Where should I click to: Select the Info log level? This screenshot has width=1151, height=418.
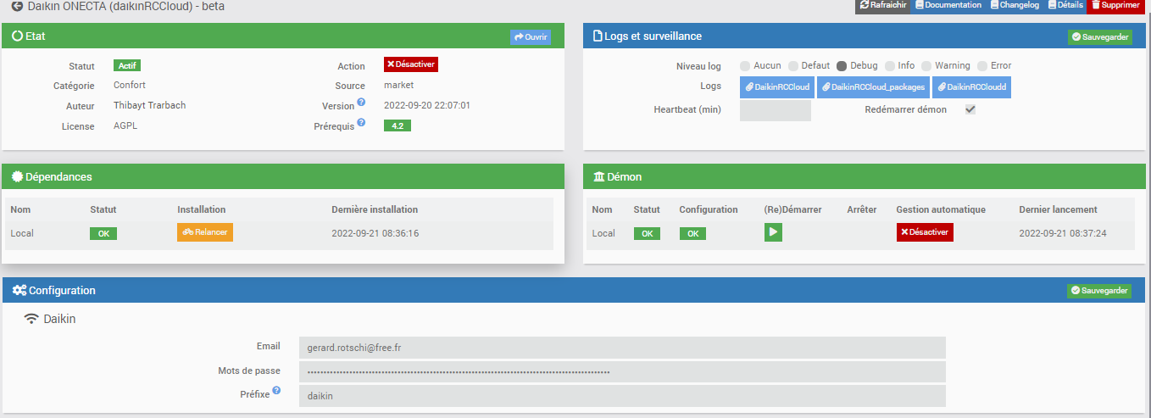[x=890, y=66]
